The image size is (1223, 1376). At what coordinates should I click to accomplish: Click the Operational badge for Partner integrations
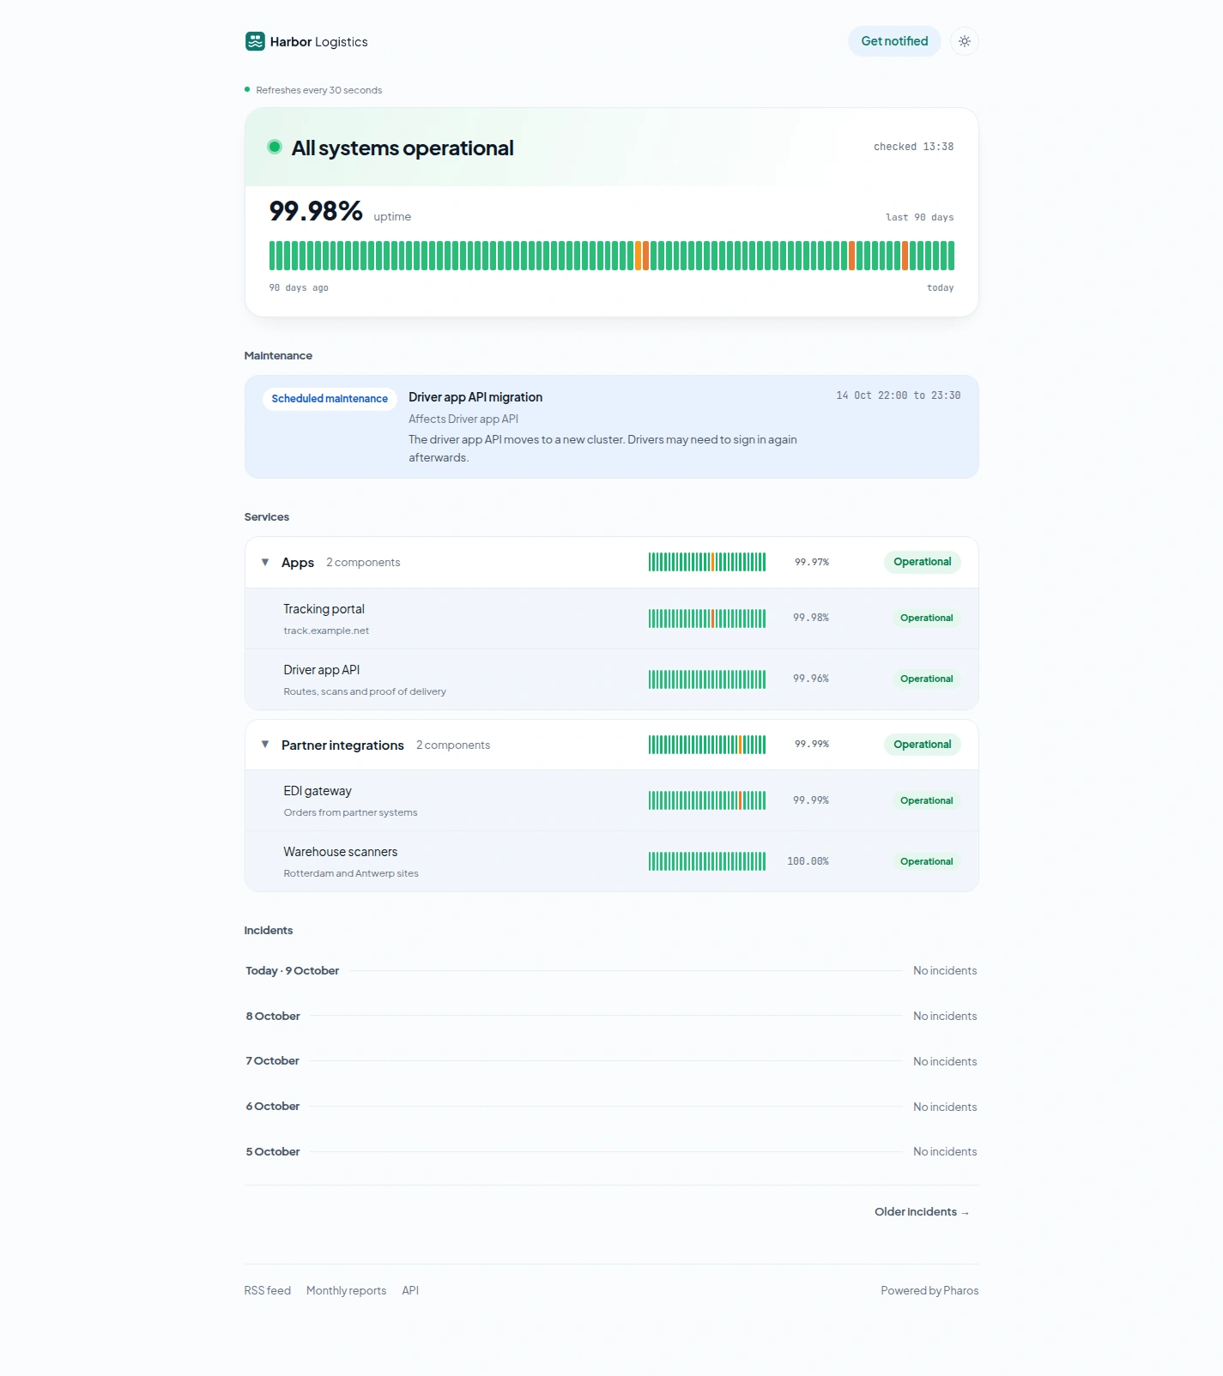[923, 745]
